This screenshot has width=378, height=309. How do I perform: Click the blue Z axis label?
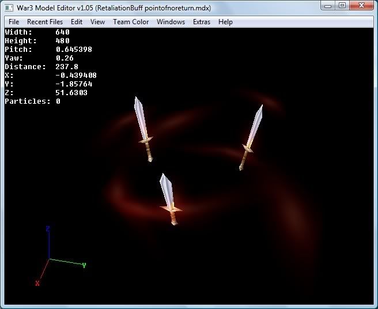[x=48, y=229]
